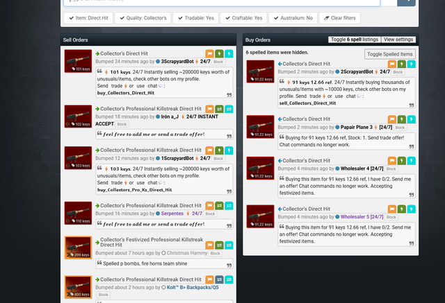The image size is (445, 303).
Task: Open Serpentes user profile link
Action: point(172,214)
